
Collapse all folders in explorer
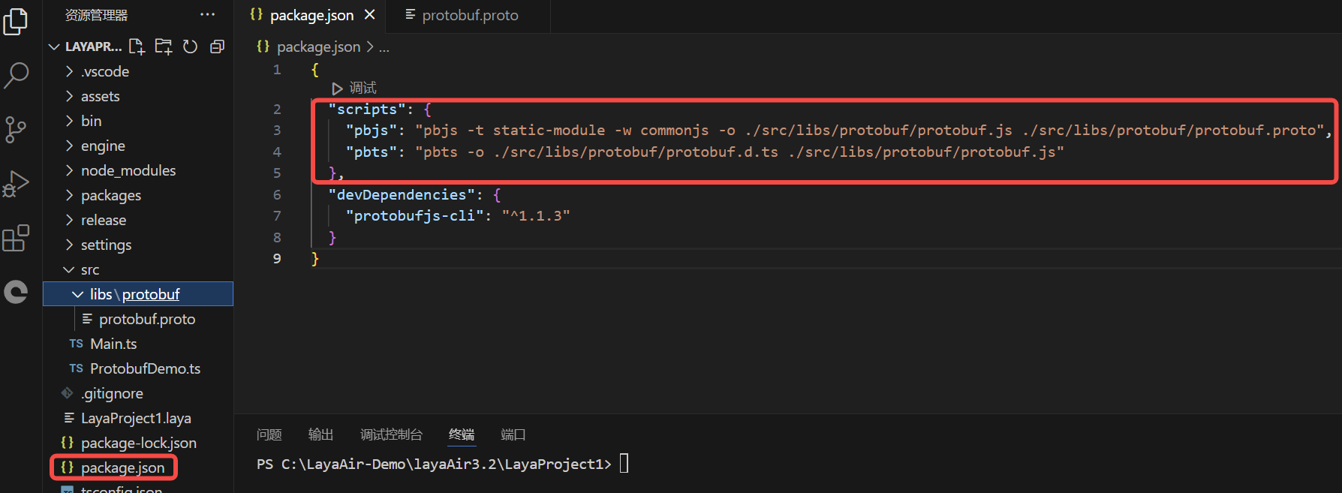pyautogui.click(x=217, y=47)
